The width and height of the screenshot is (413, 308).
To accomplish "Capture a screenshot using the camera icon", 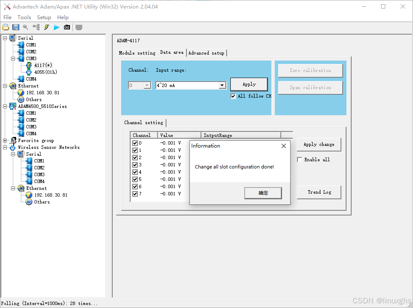I will (x=67, y=26).
